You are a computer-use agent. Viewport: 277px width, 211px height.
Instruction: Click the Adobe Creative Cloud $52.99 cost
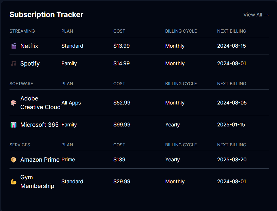coord(122,103)
